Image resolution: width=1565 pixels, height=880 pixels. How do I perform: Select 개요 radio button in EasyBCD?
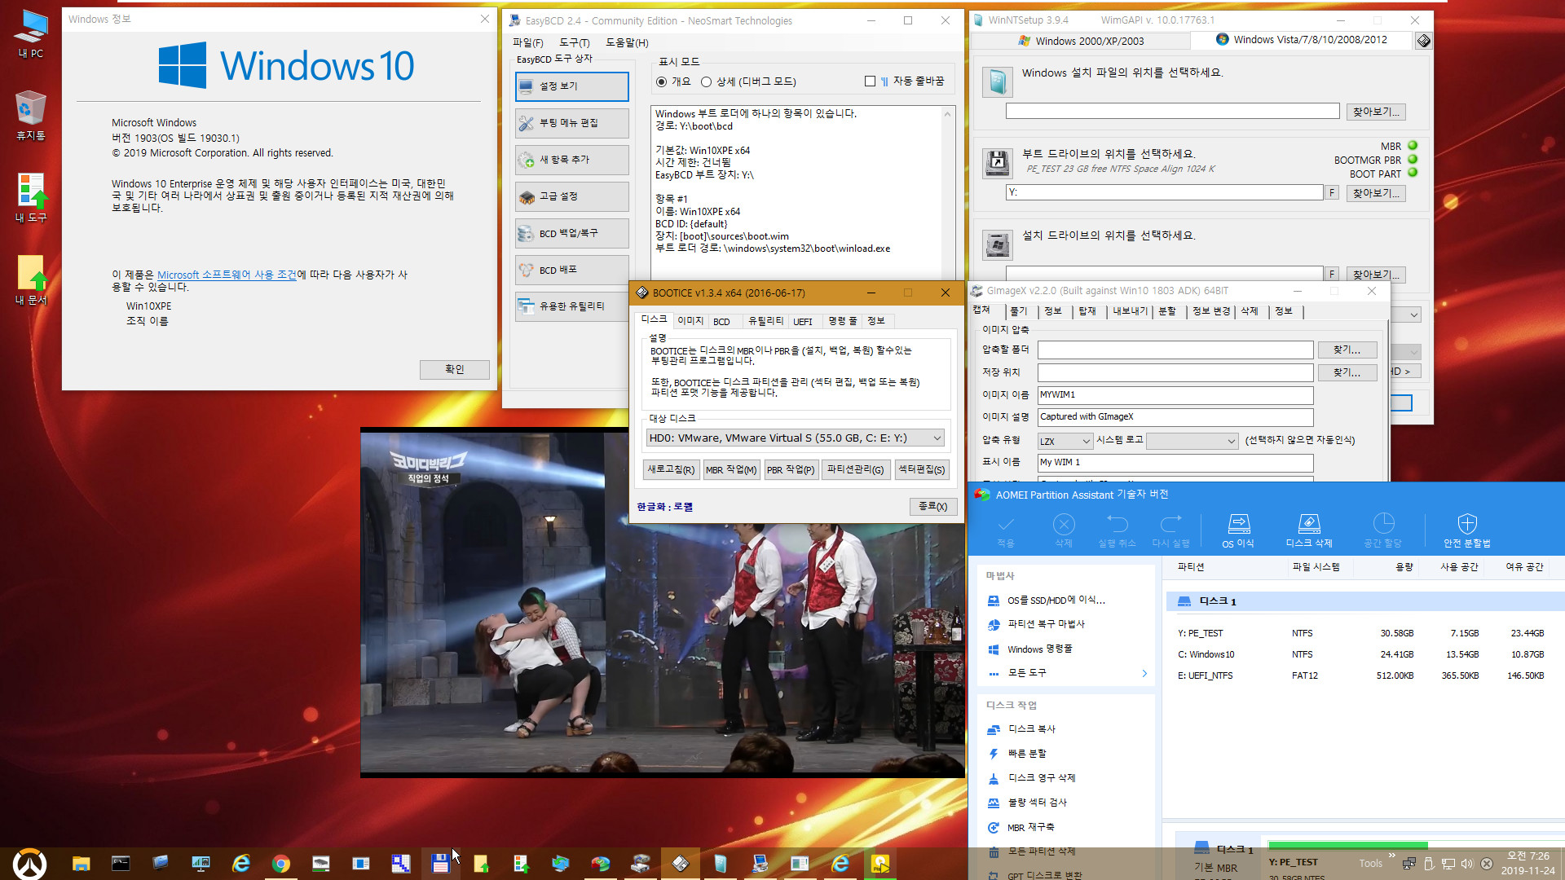661,81
